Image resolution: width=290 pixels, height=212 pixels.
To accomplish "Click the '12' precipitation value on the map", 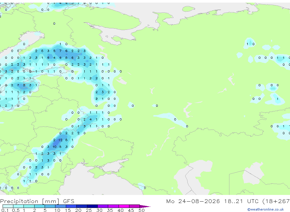I will click(x=61, y=140).
